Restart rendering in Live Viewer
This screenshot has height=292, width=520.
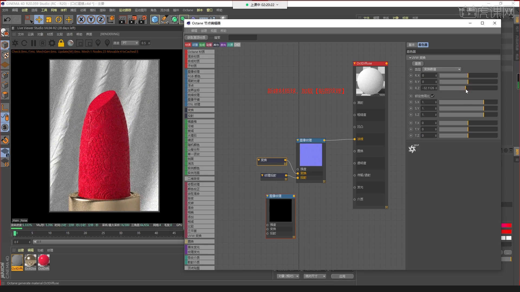(24, 43)
